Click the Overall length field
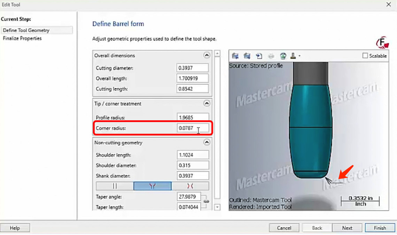Viewport: 397px width, 235px height. tap(193, 78)
